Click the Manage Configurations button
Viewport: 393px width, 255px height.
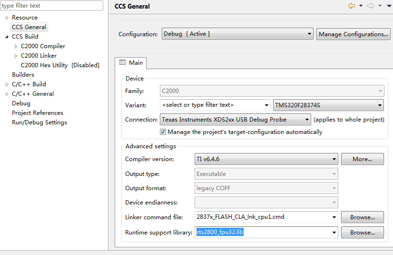point(353,34)
